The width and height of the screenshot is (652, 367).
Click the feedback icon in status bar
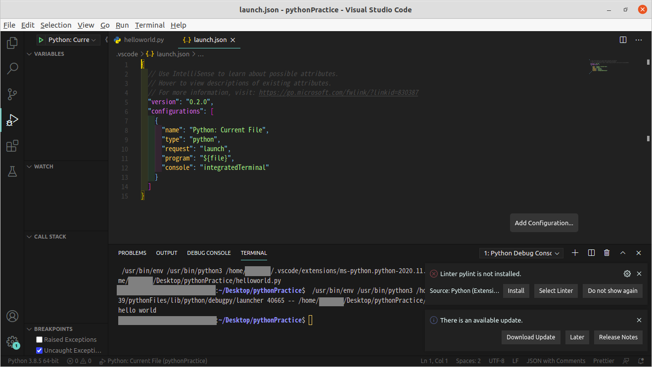click(x=626, y=361)
